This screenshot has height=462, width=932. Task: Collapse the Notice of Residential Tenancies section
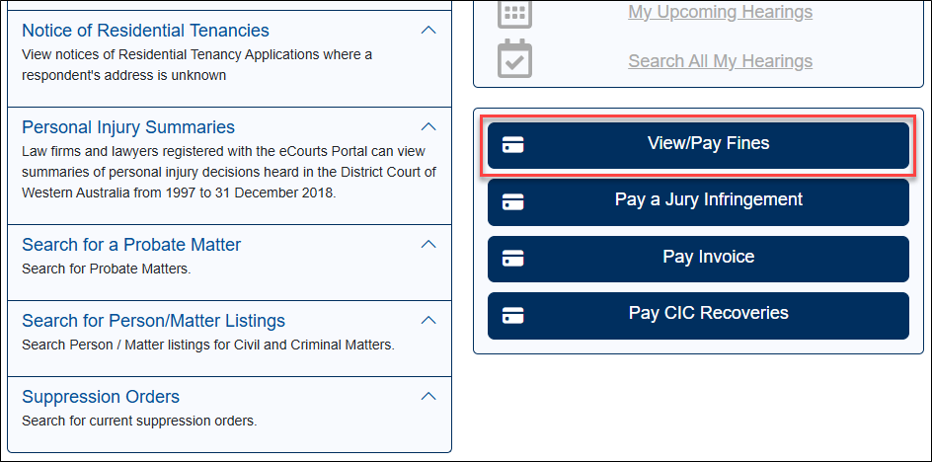(x=428, y=31)
